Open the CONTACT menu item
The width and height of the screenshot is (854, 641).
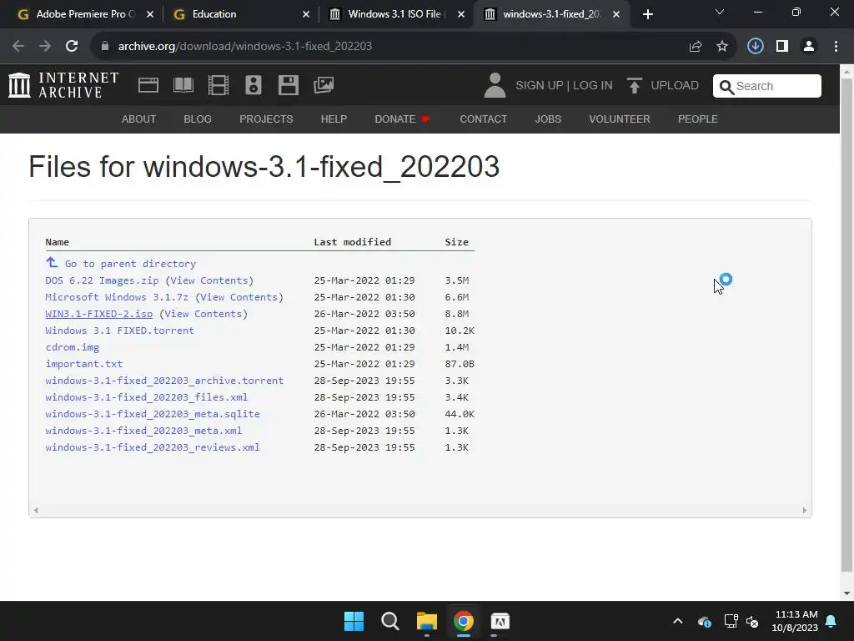pos(484,119)
